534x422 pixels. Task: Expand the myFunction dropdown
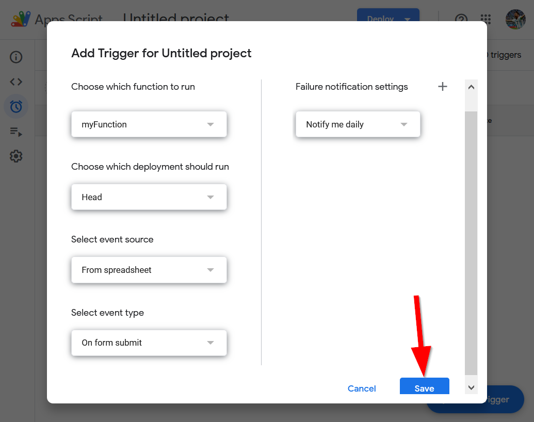149,124
